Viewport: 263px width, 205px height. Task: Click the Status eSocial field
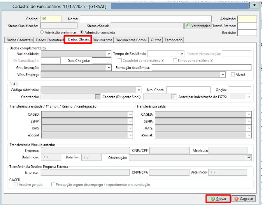[147, 26]
